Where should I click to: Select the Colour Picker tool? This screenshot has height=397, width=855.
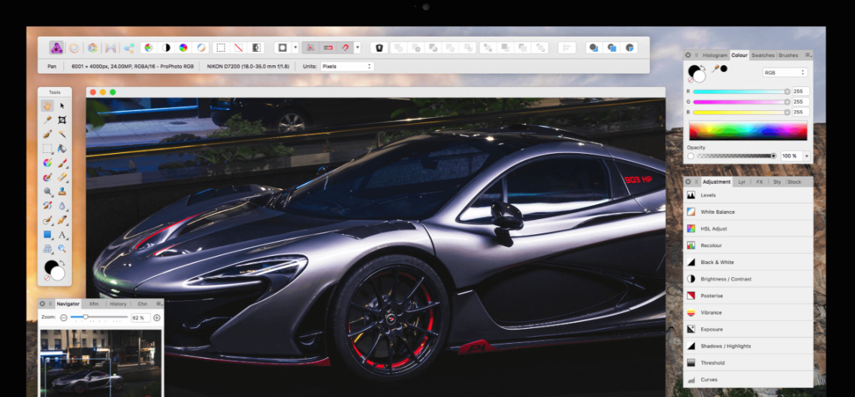pos(47,120)
